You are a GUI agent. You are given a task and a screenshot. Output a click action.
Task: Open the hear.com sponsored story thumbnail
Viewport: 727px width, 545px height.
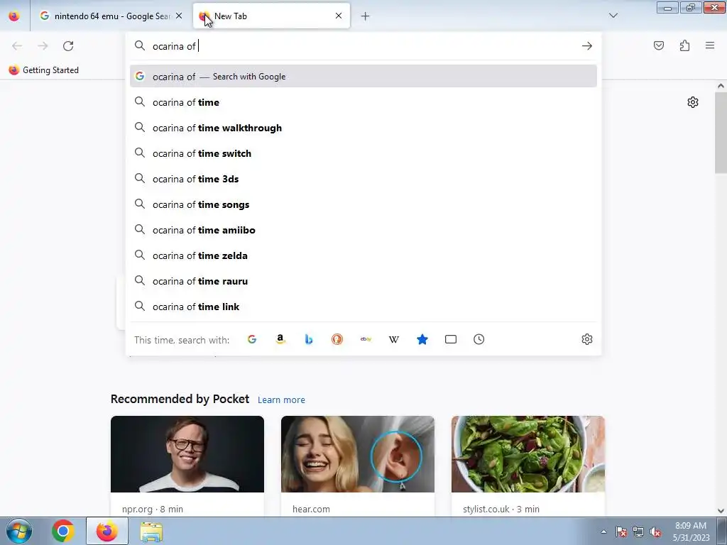(358, 454)
